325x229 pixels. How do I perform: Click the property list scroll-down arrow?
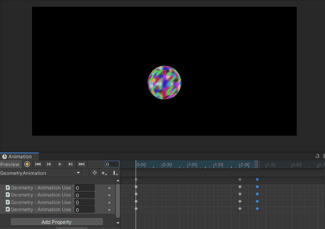coord(118,223)
